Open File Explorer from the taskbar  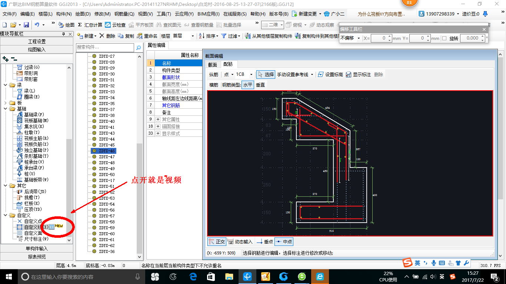[229, 276]
